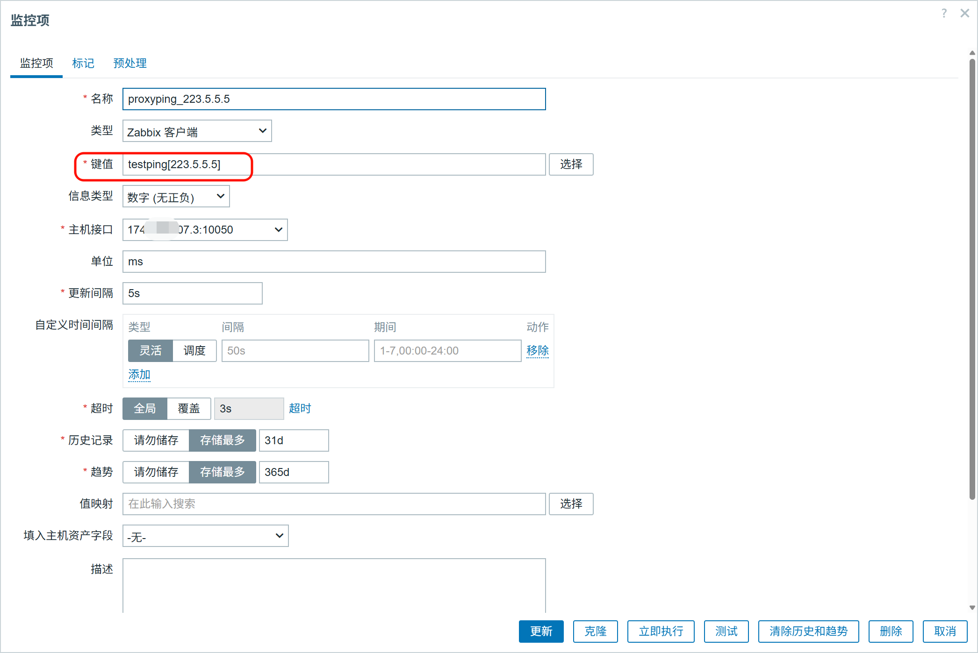Image resolution: width=978 pixels, height=653 pixels.
Task: Click the 添加 link to add interval
Action: [139, 375]
